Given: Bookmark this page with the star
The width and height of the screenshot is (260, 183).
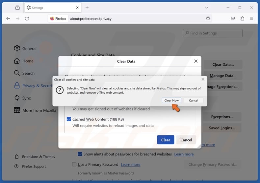Looking at the screenshot, I should coord(208,18).
